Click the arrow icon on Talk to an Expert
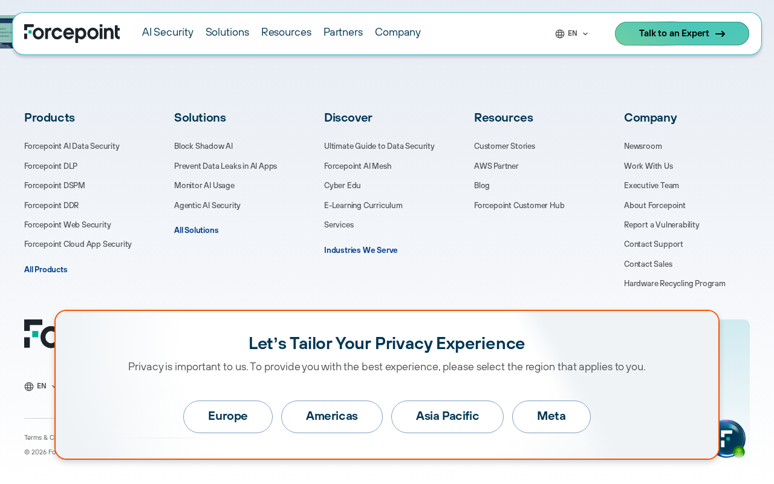Image resolution: width=774 pixels, height=484 pixels. pos(720,34)
